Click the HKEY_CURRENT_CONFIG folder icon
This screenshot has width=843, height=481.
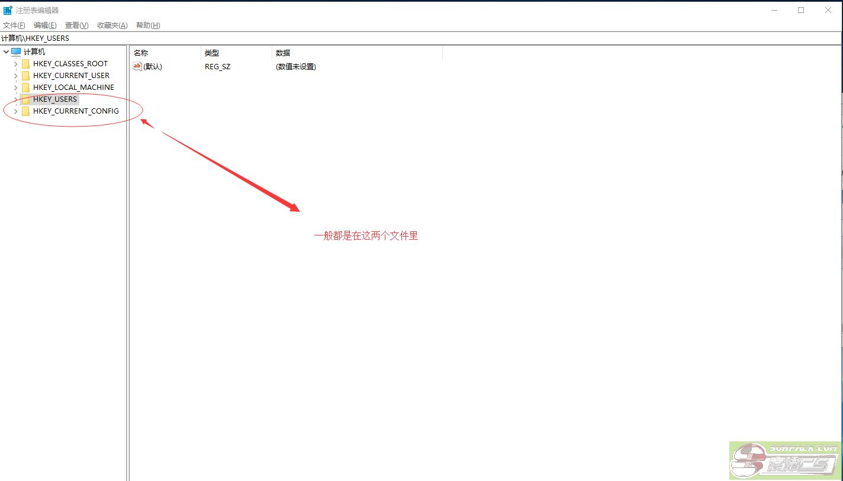tap(25, 111)
